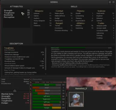Screen dimensions: 116x110
Task: Select the Turrets ranged skill
Action: click(64, 26)
